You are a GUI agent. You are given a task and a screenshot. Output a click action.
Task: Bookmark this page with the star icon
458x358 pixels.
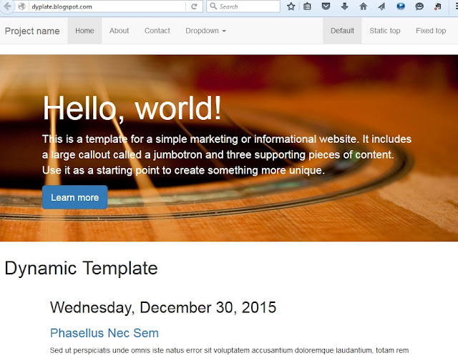pos(291,6)
